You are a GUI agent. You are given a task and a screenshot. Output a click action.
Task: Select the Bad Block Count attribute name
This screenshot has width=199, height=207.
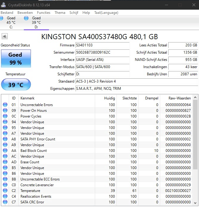point(33,150)
